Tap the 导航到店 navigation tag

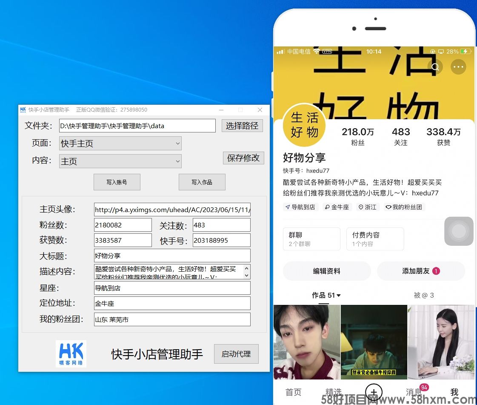pyautogui.click(x=300, y=207)
